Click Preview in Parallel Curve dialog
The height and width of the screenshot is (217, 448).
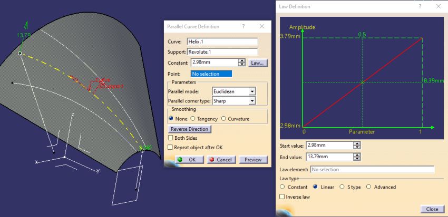click(253, 160)
